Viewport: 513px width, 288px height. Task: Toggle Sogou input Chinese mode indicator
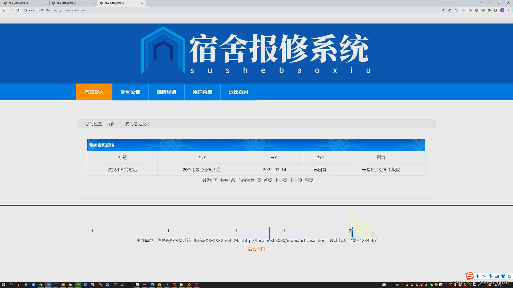pyautogui.click(x=477, y=276)
